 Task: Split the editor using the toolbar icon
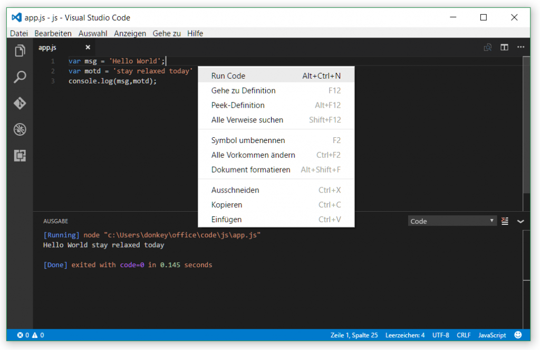[504, 47]
